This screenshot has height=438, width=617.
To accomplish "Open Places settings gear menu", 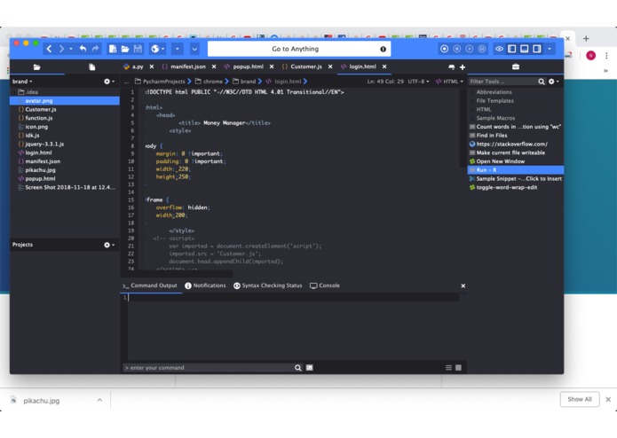I will (109, 82).
